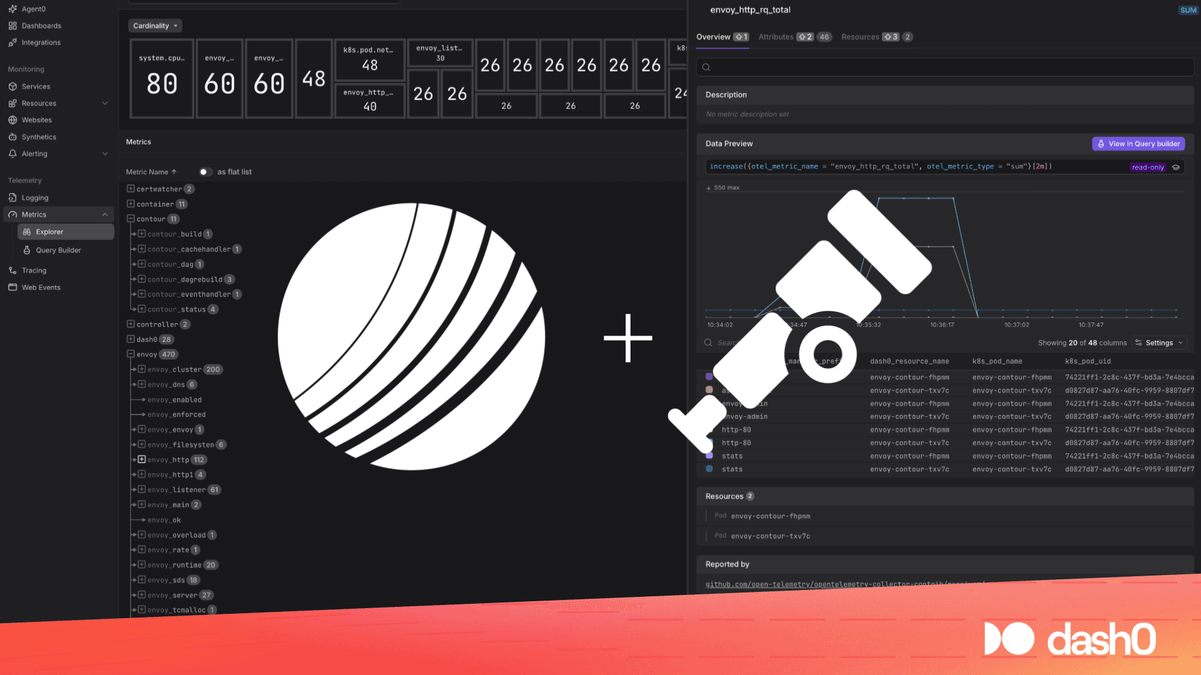Image resolution: width=1201 pixels, height=675 pixels.
Task: Open Websites in the sidebar
Action: [x=37, y=120]
